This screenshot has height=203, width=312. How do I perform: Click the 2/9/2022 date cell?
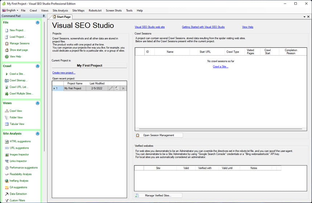tap(97, 88)
